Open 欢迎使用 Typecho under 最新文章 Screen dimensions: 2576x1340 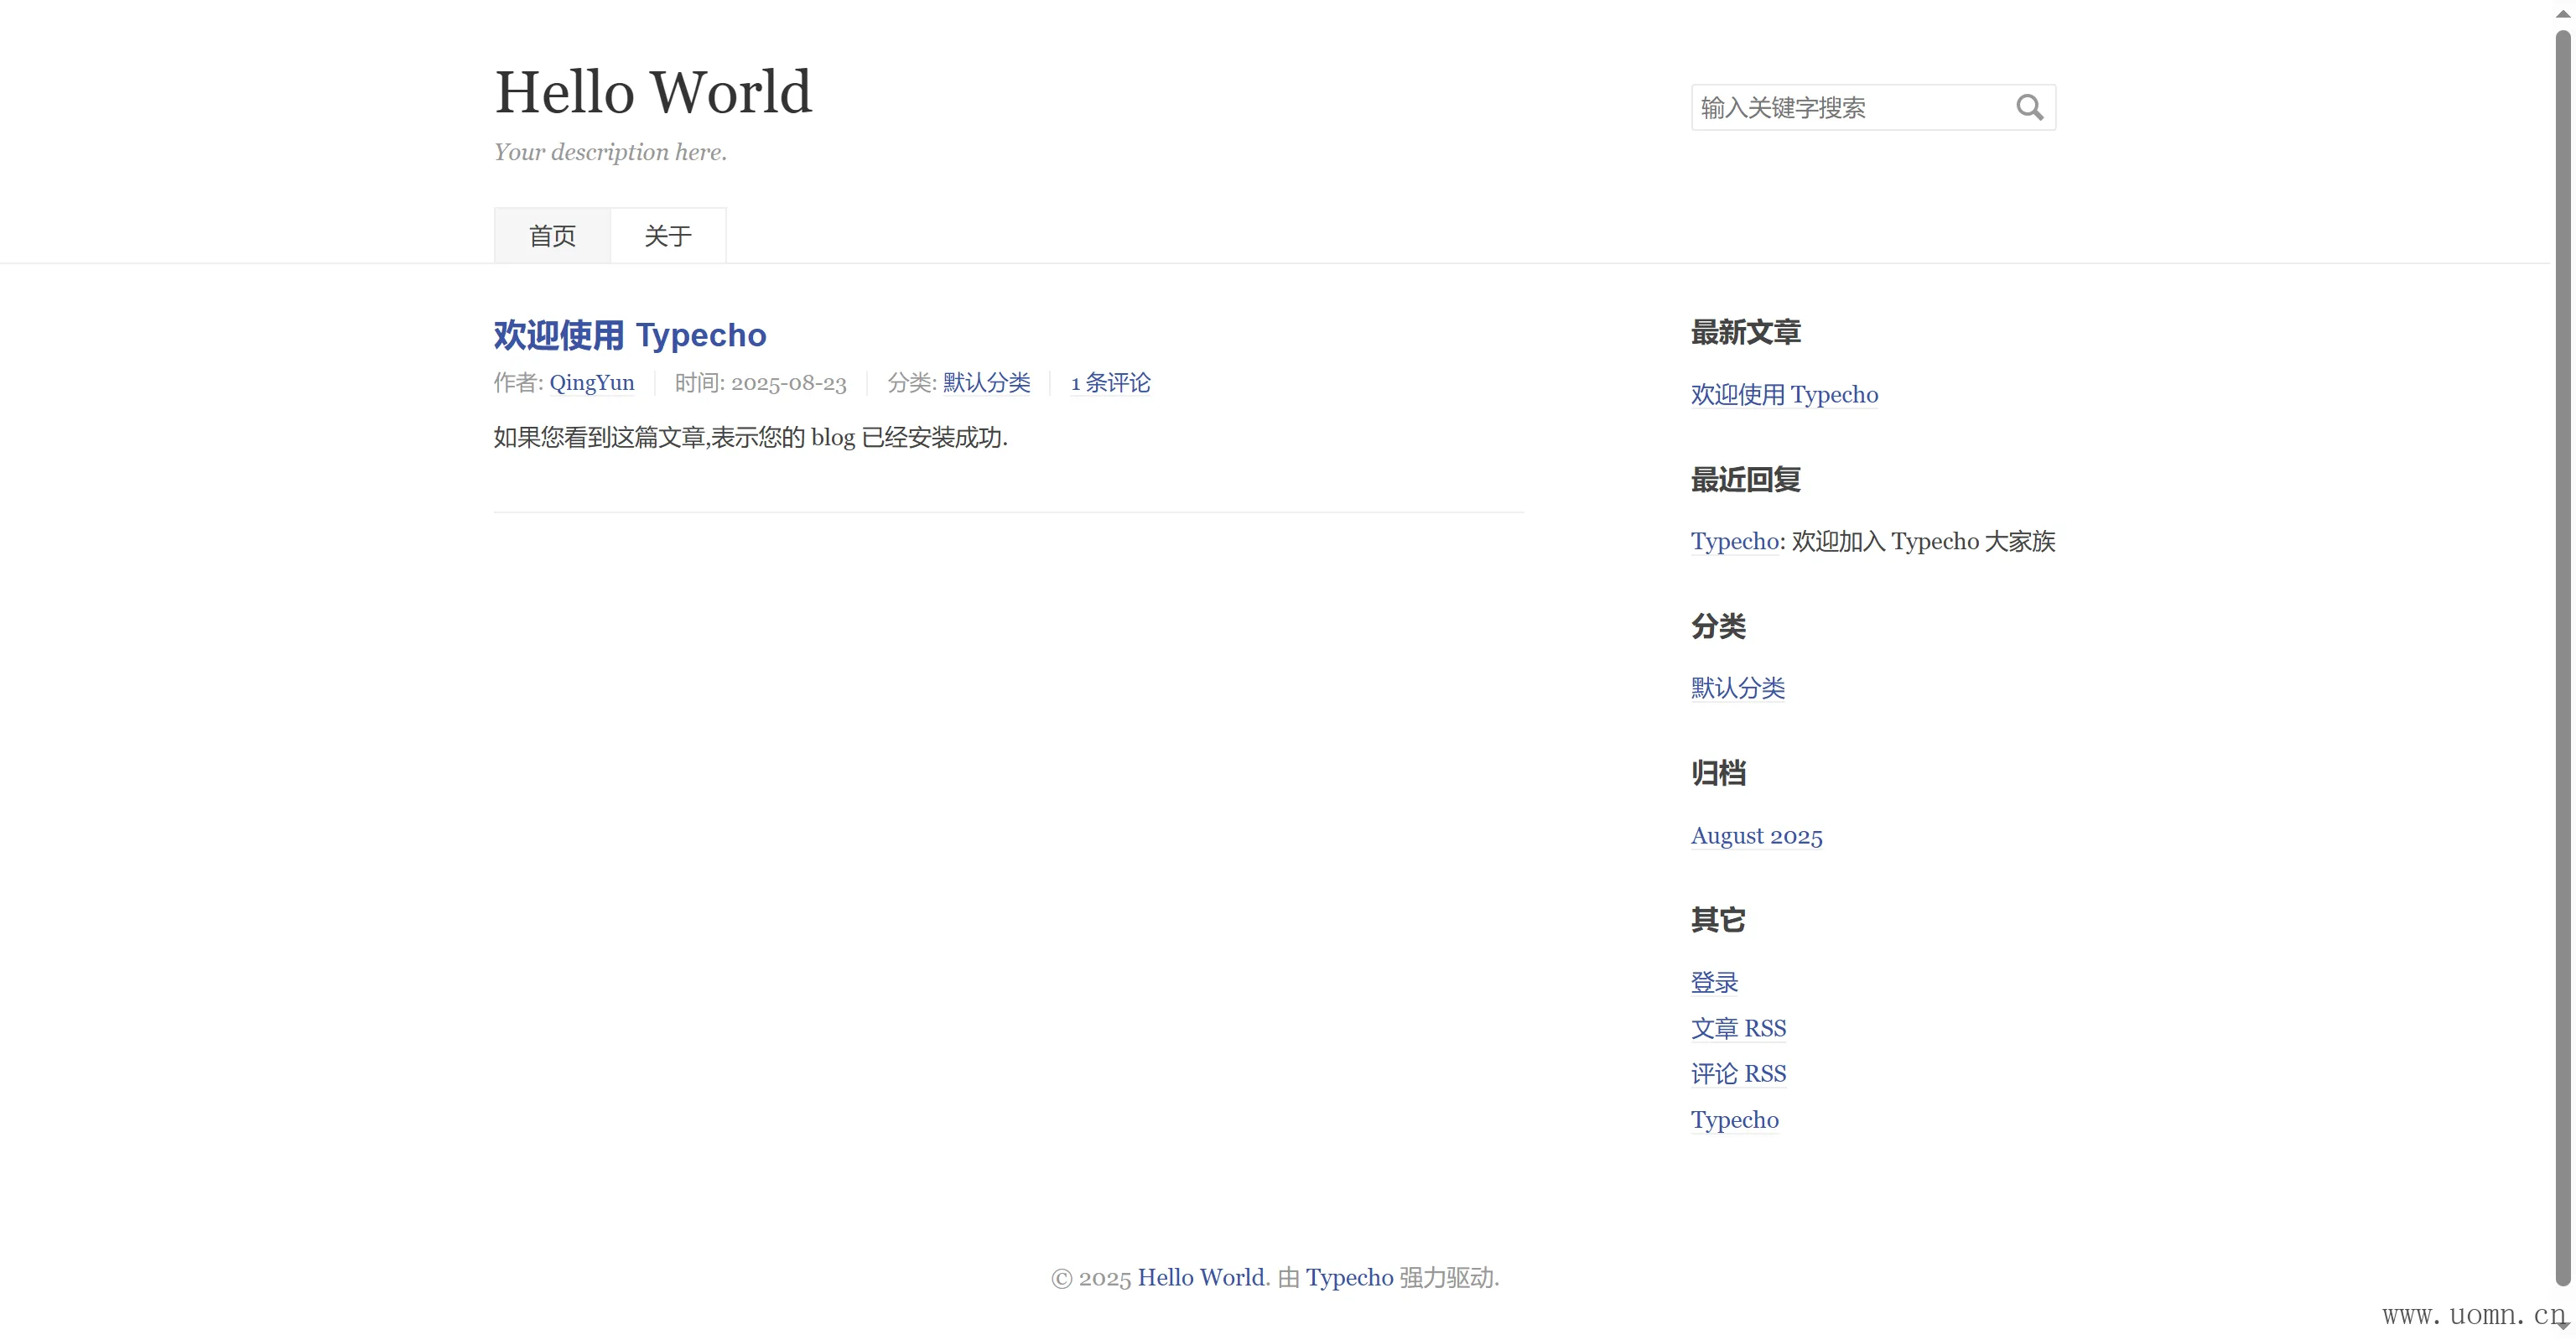tap(1784, 395)
